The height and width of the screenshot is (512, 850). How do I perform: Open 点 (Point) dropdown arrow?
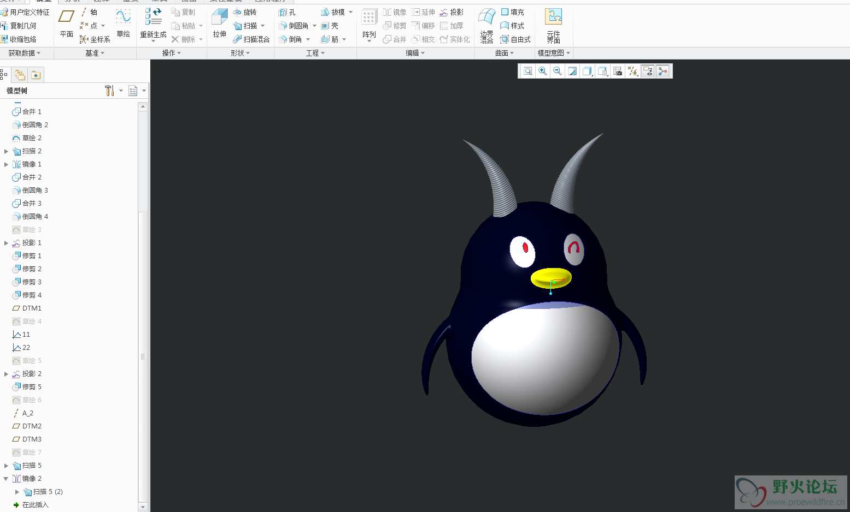pos(103,26)
